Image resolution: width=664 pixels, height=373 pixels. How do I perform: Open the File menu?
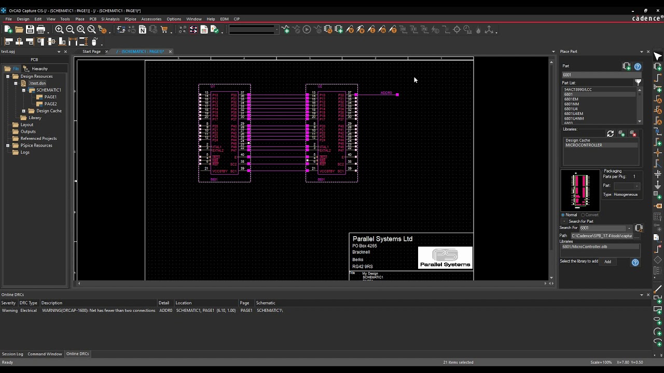tap(9, 19)
